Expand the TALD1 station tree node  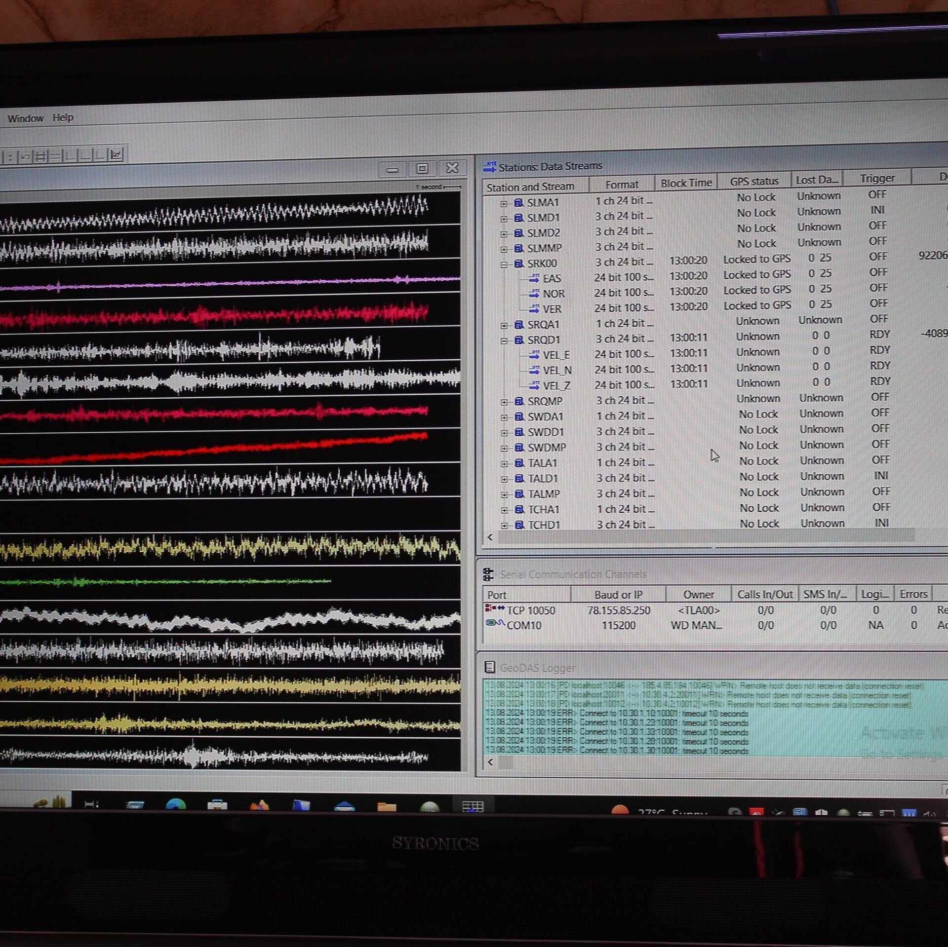(504, 479)
